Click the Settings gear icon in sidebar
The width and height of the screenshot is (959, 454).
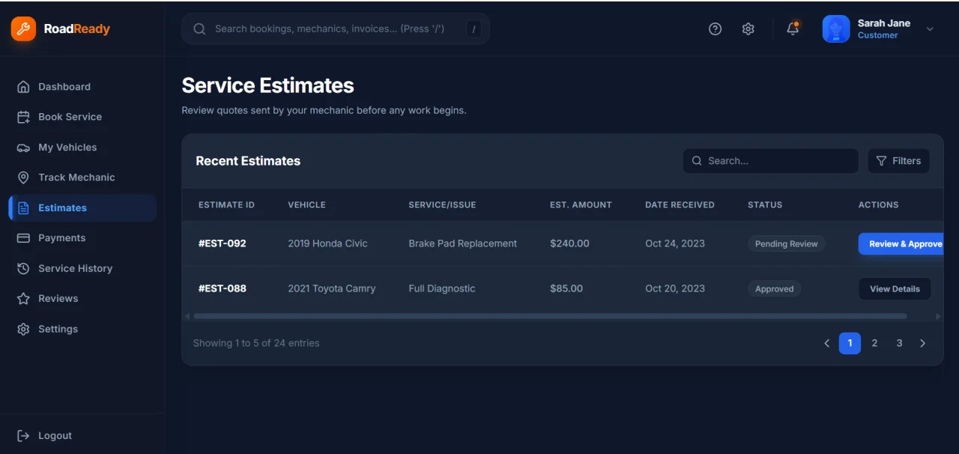[x=23, y=329]
